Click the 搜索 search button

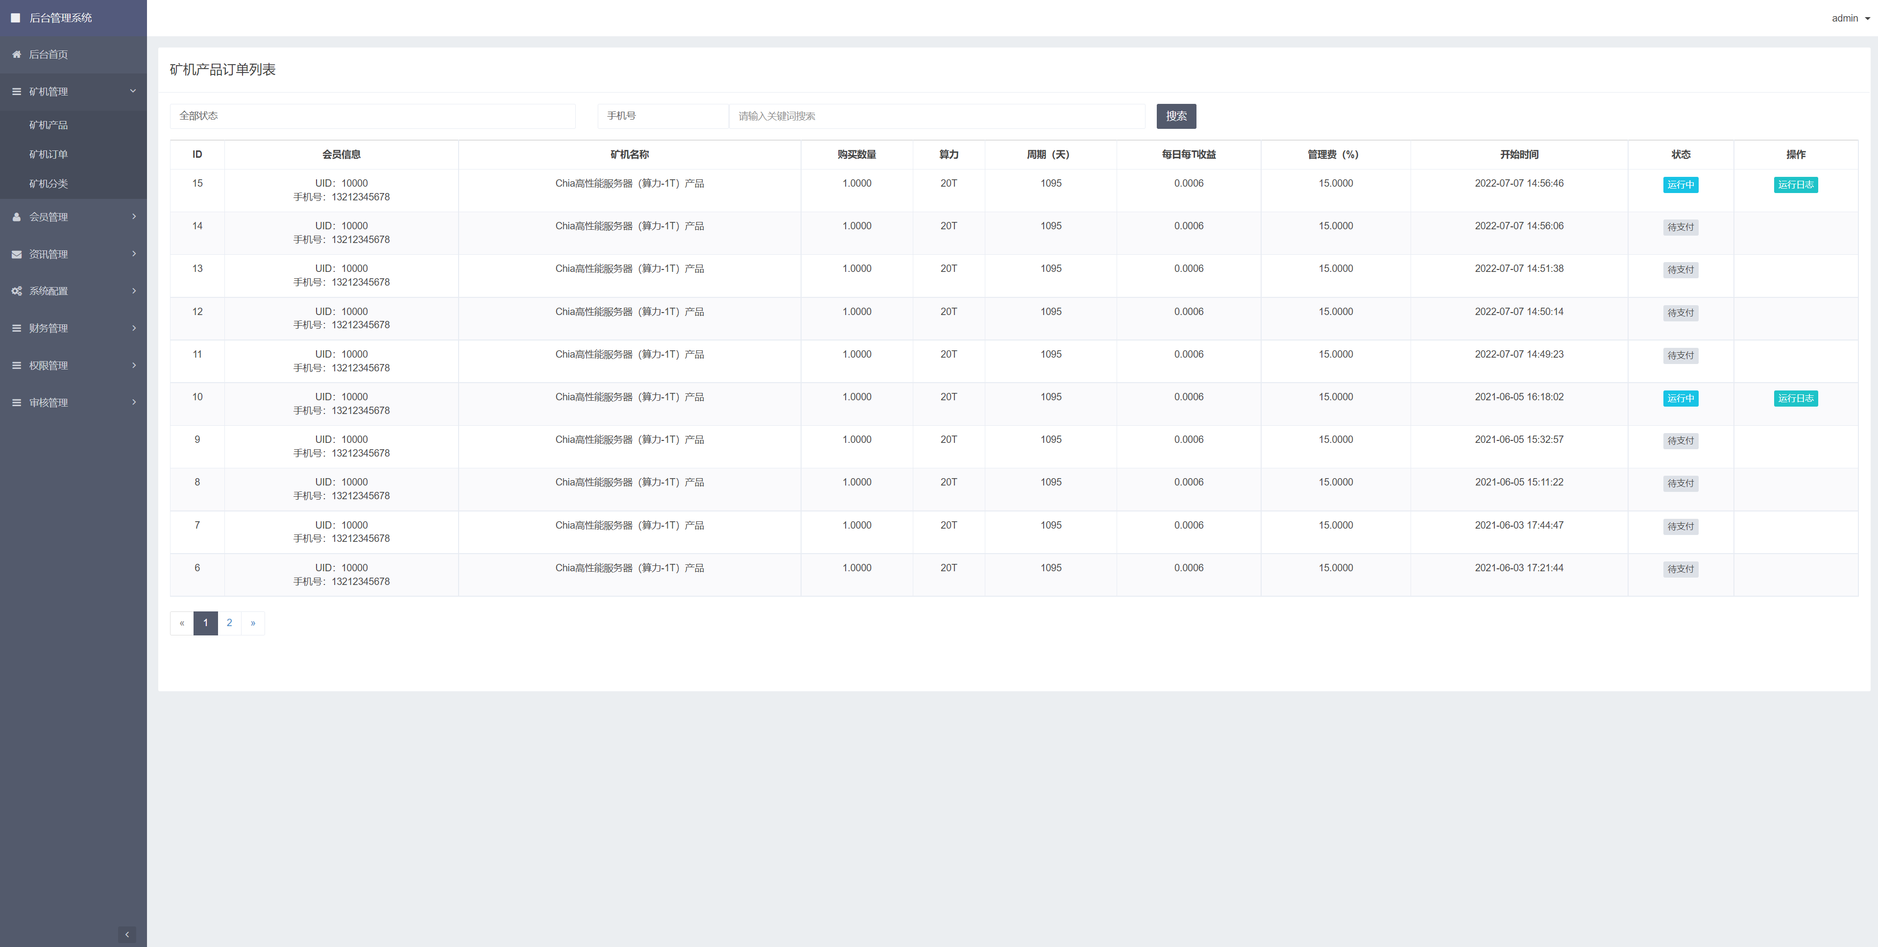coord(1175,116)
